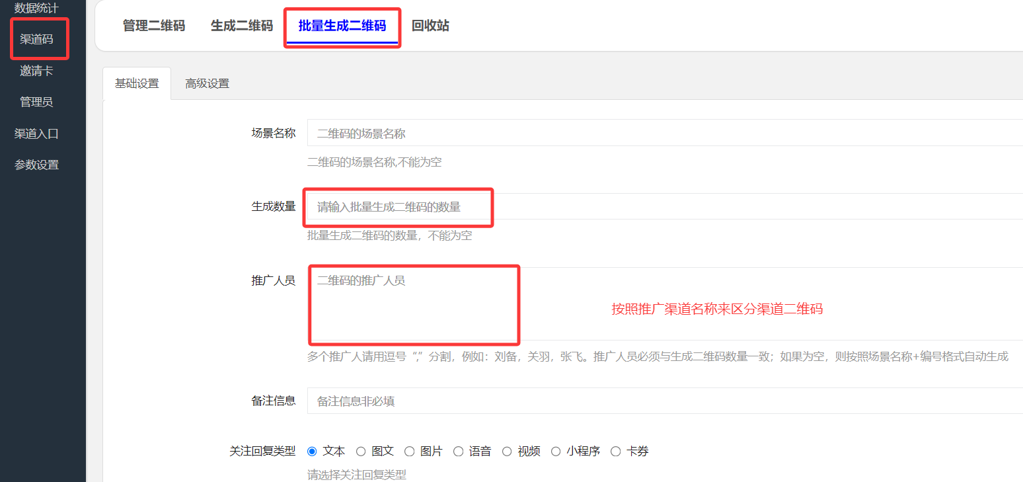Screen dimensions: 1023x482
Task: Select 文本 reply type radio
Action: (x=312, y=452)
